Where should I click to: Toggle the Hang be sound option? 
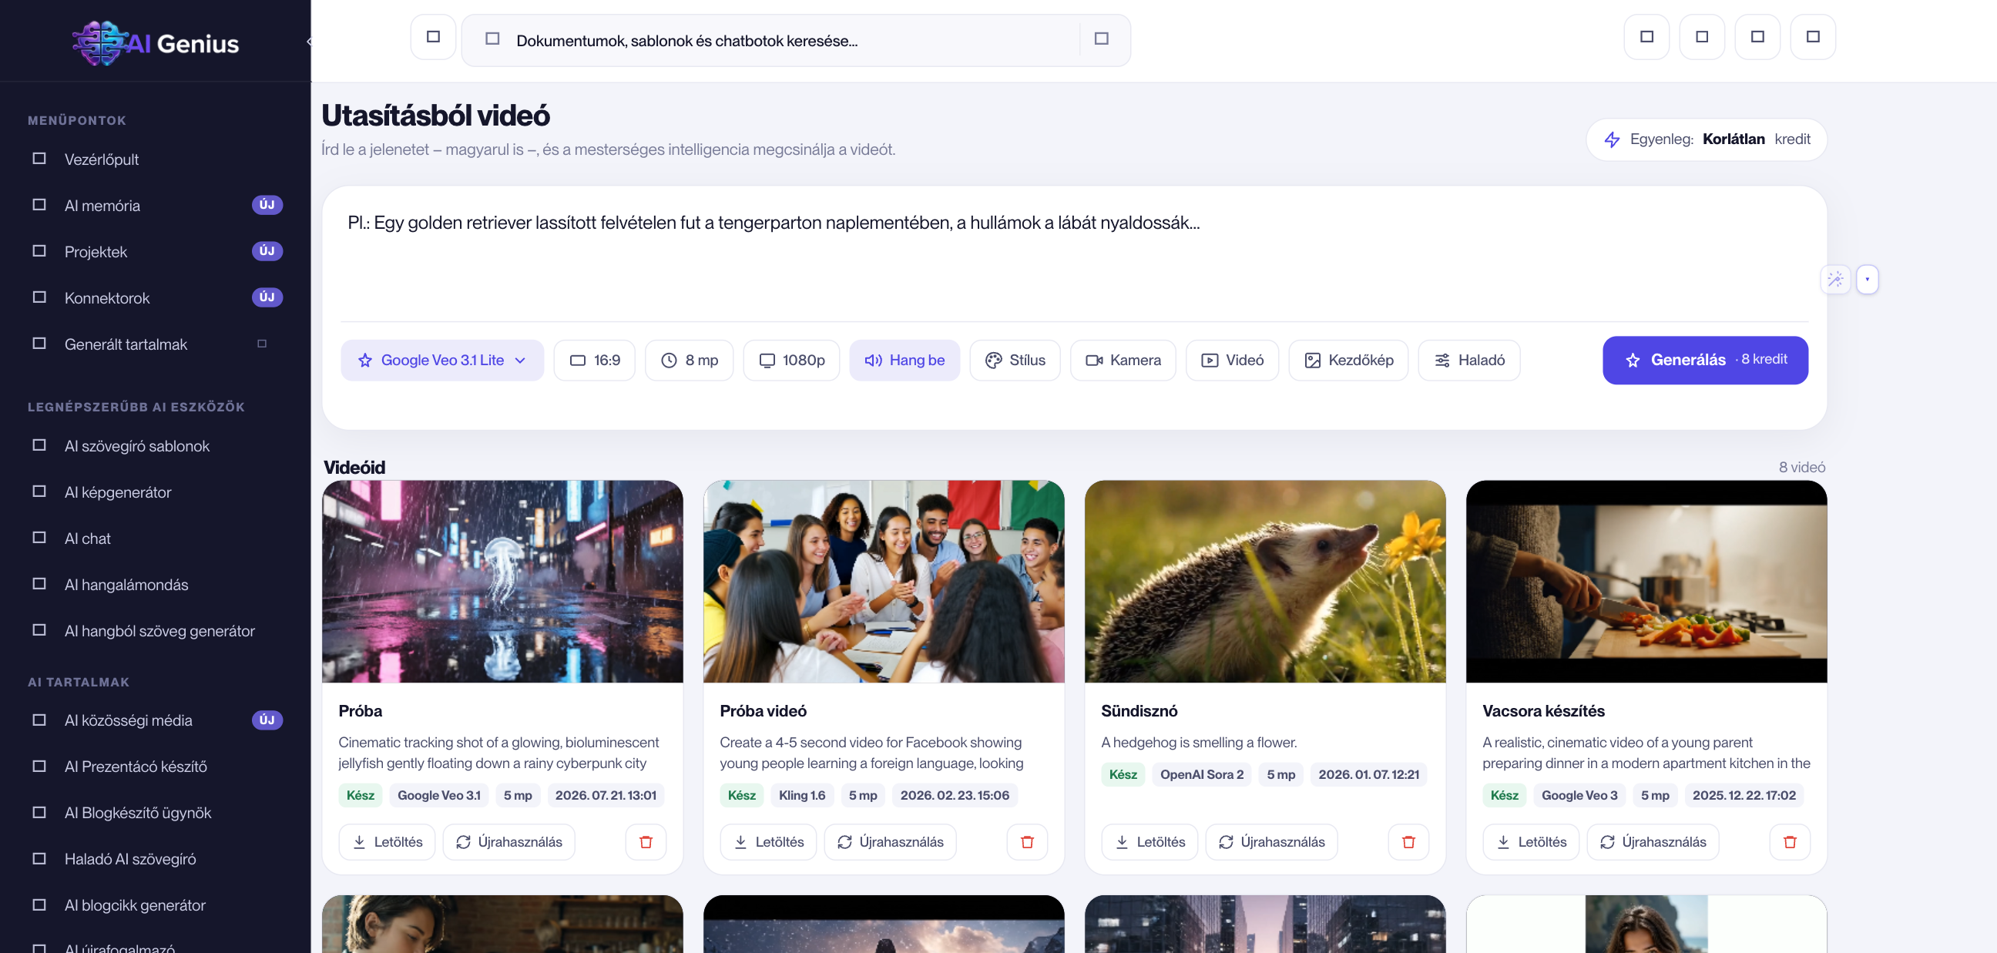(x=905, y=360)
